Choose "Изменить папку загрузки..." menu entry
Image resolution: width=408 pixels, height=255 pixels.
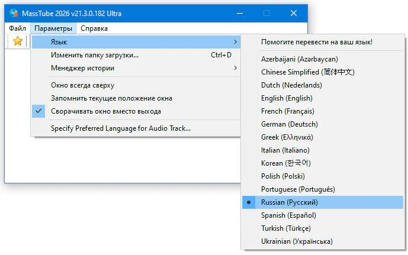tap(95, 55)
